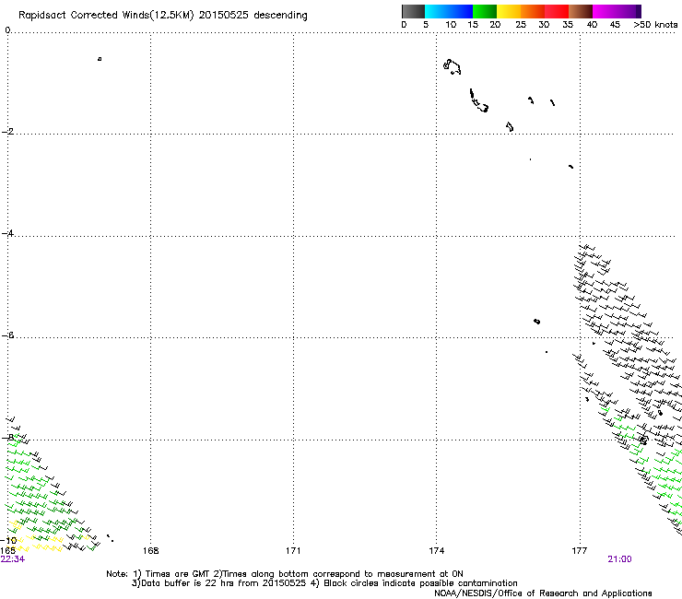Click the chart title 'Rapidscat Corrected Winds(12.5KM)'

(106, 16)
